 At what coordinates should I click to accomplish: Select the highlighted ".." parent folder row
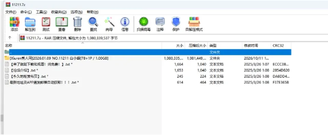[148, 52]
